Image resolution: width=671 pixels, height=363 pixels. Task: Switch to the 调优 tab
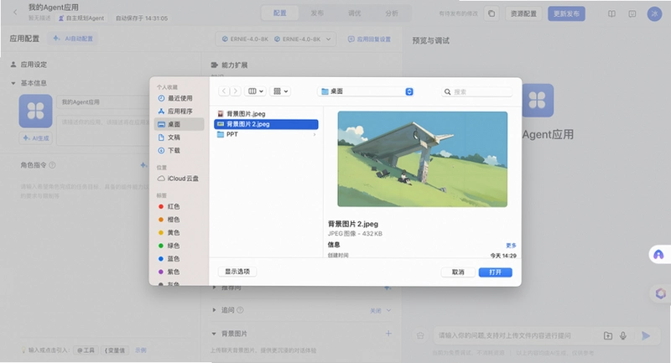point(354,13)
